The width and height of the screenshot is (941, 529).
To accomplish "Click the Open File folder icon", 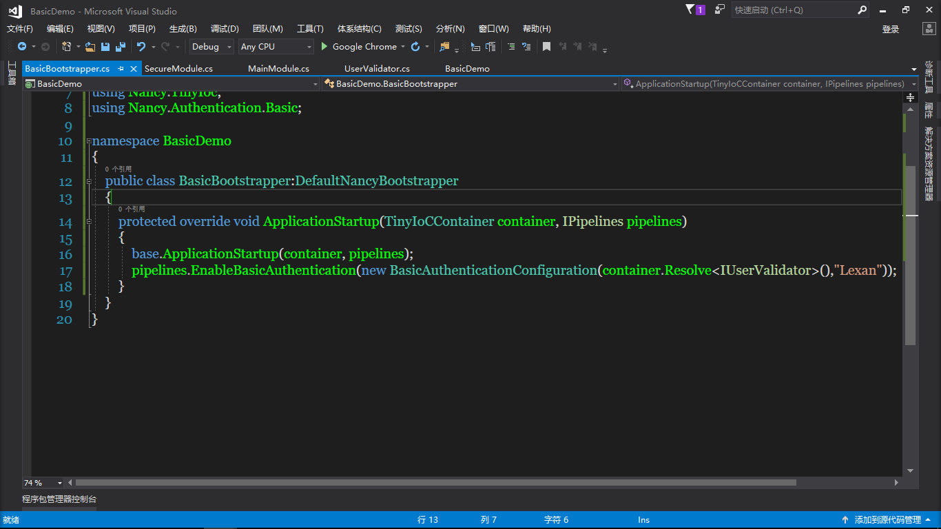I will (x=90, y=47).
